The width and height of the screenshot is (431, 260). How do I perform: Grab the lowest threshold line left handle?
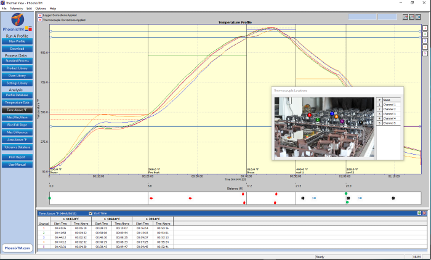51,126
